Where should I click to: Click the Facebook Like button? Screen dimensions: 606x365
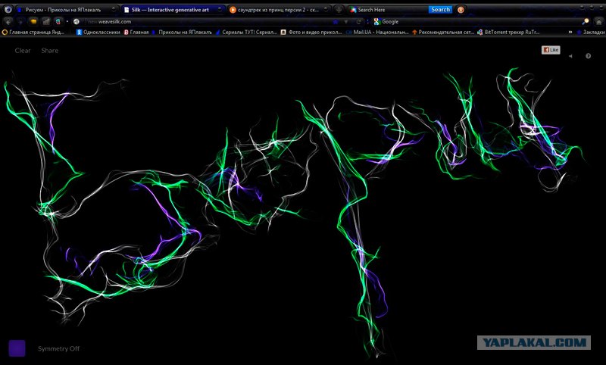[x=550, y=50]
